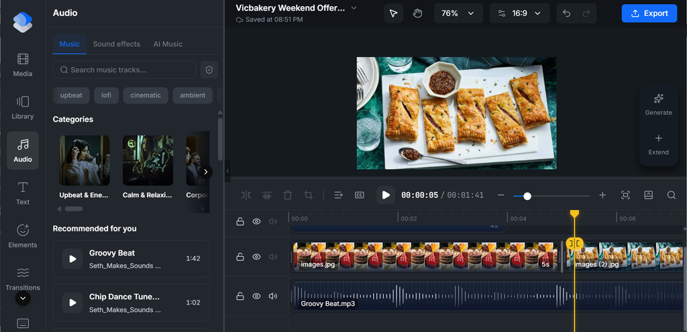The height and width of the screenshot is (332, 687).
Task: Select the hand pan tool
Action: [x=417, y=13]
